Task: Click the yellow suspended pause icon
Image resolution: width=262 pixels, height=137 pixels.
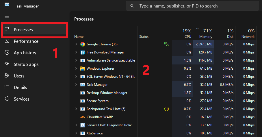Action: 166,109
